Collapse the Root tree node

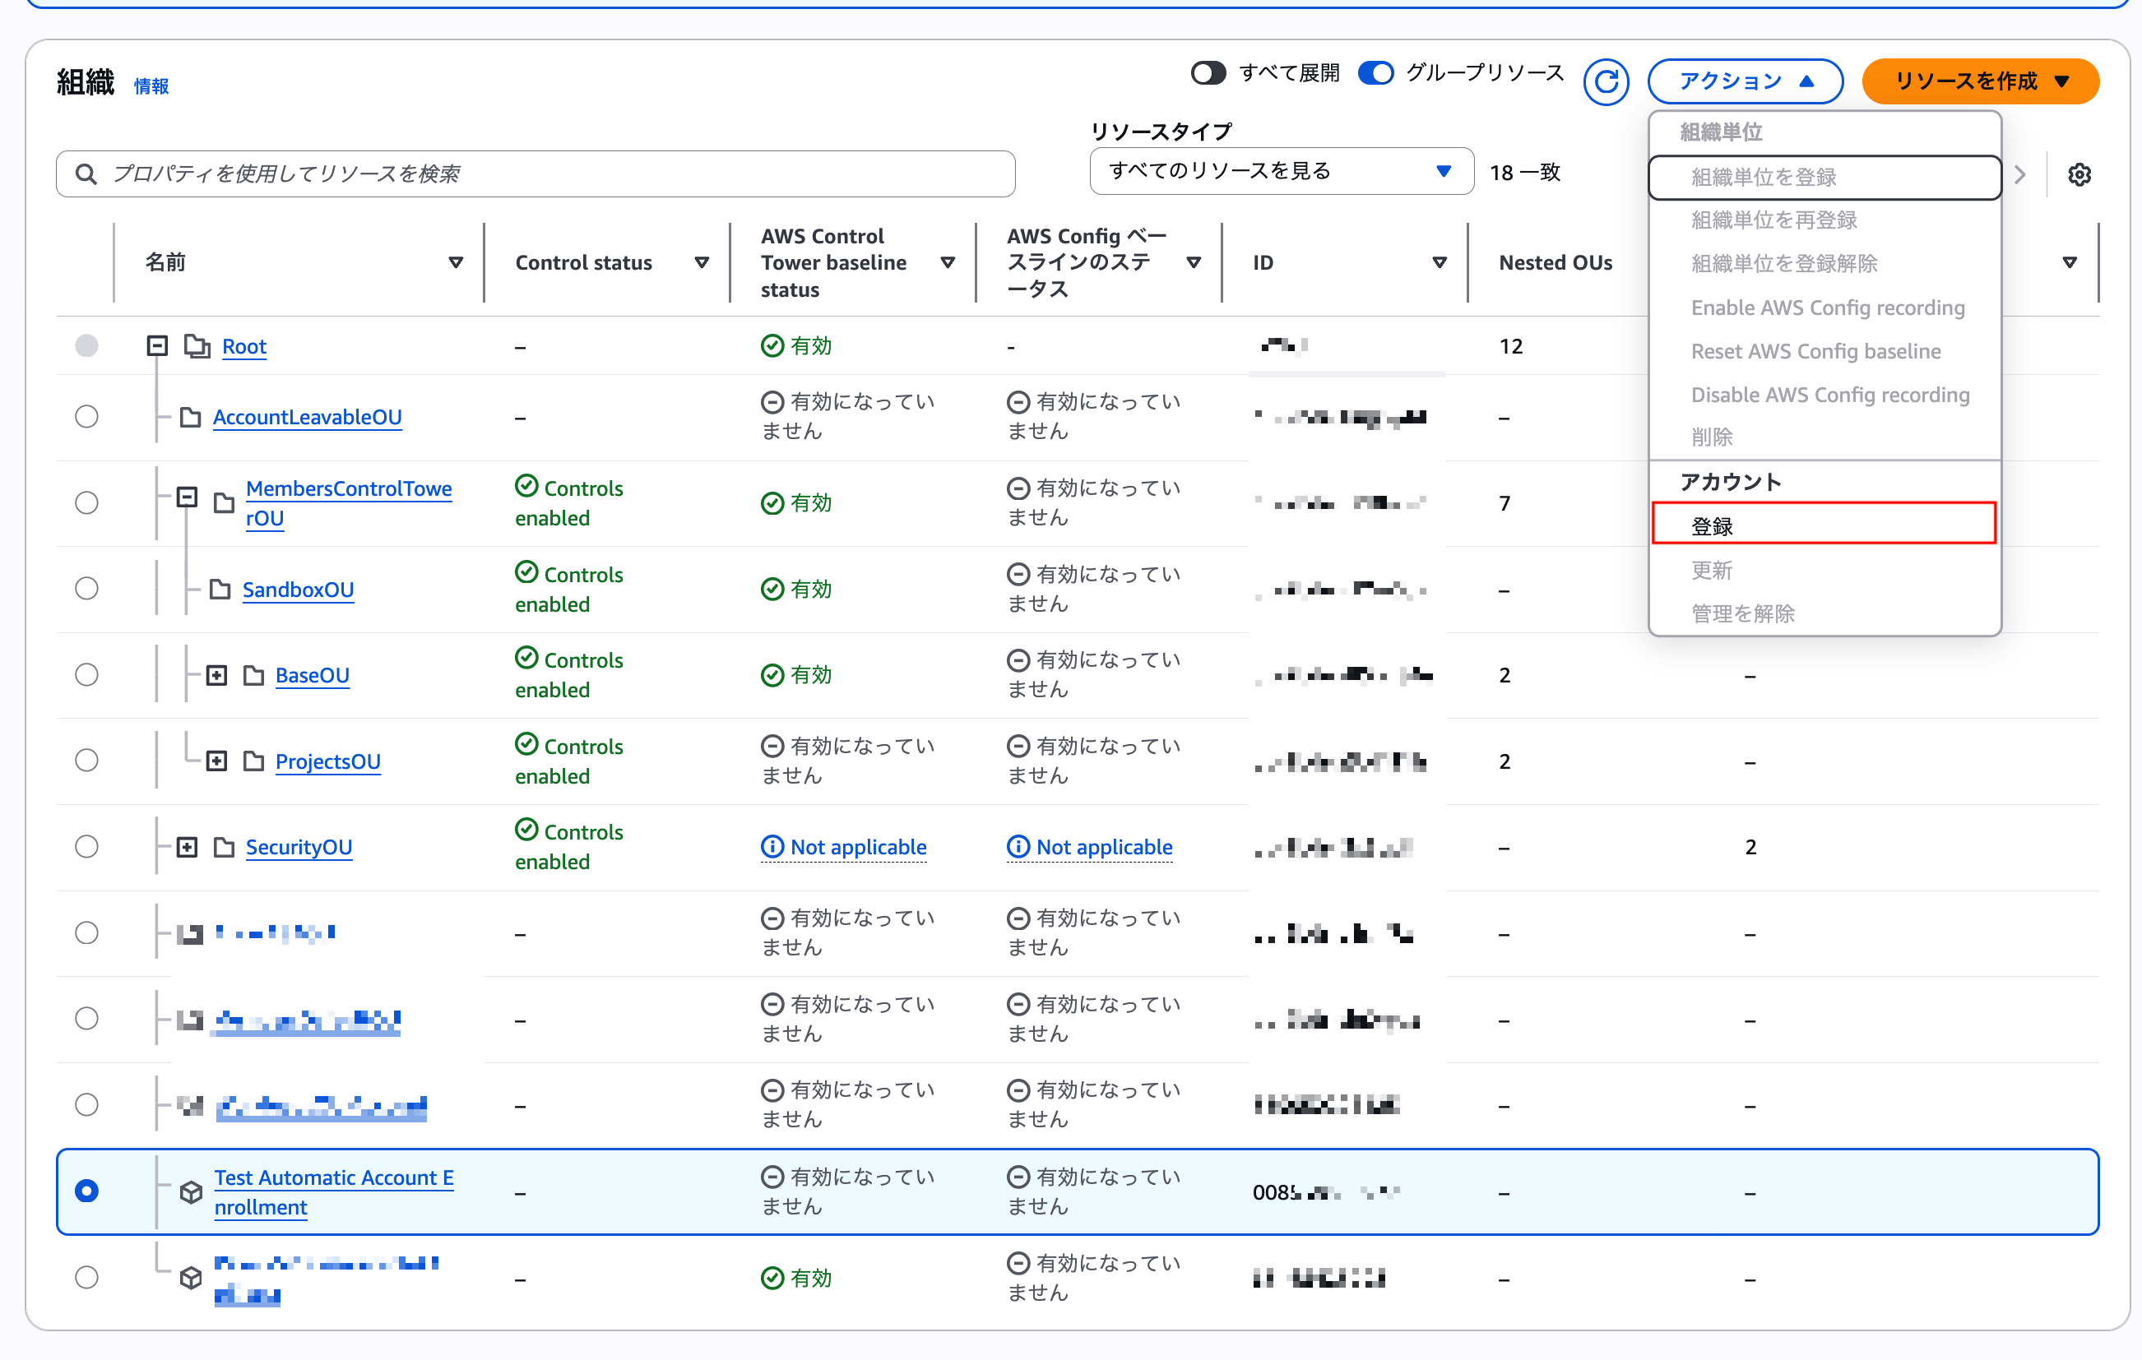click(x=157, y=346)
